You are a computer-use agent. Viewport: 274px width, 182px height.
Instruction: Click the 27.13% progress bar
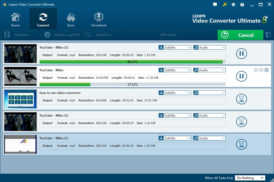pyautogui.click(x=132, y=84)
